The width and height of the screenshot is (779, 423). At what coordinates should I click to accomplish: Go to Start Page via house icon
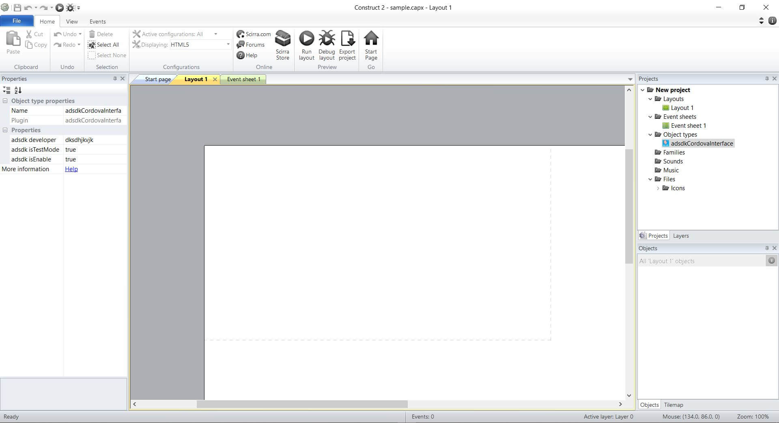pyautogui.click(x=371, y=38)
